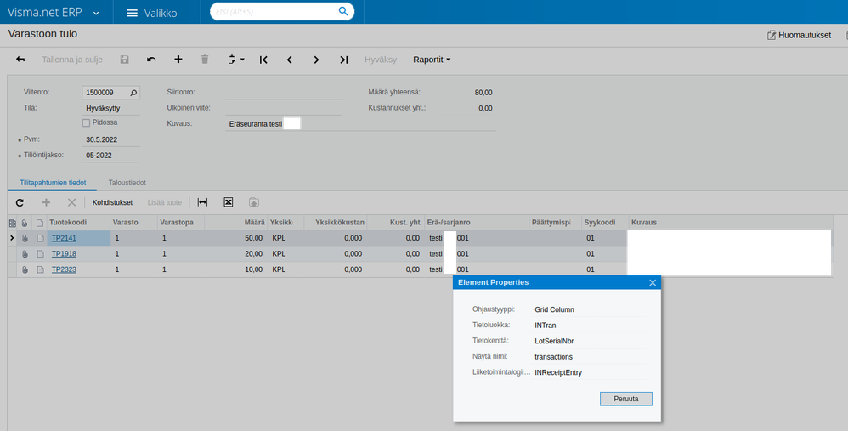Export grid to Excel icon
The height and width of the screenshot is (431, 848).
pos(229,202)
